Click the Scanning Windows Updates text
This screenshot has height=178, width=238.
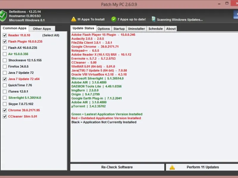[x=180, y=20]
